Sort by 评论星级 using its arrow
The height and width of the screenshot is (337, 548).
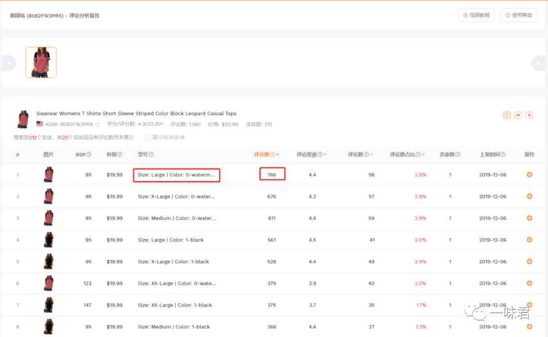point(325,154)
